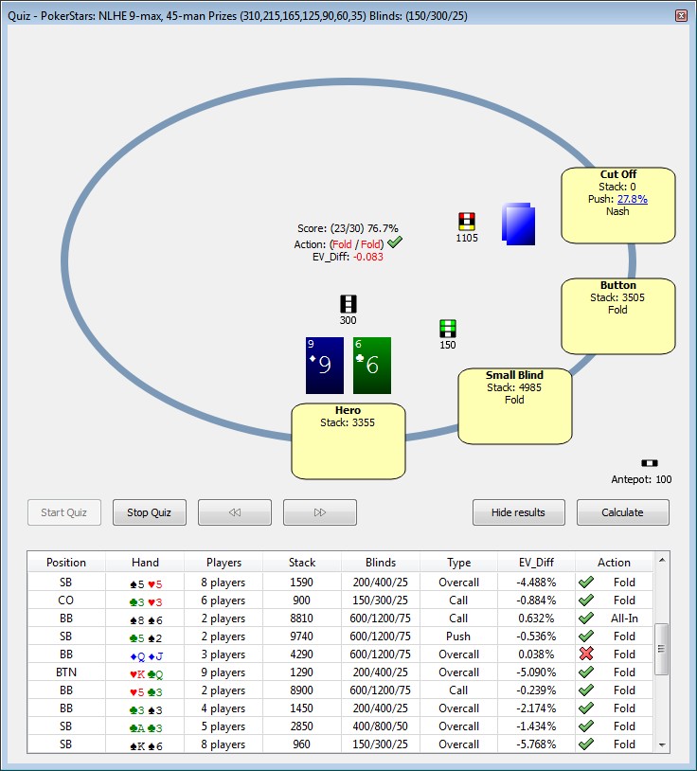Click blinds cell 400/800/50
This screenshot has width=697, height=771.
[x=380, y=726]
